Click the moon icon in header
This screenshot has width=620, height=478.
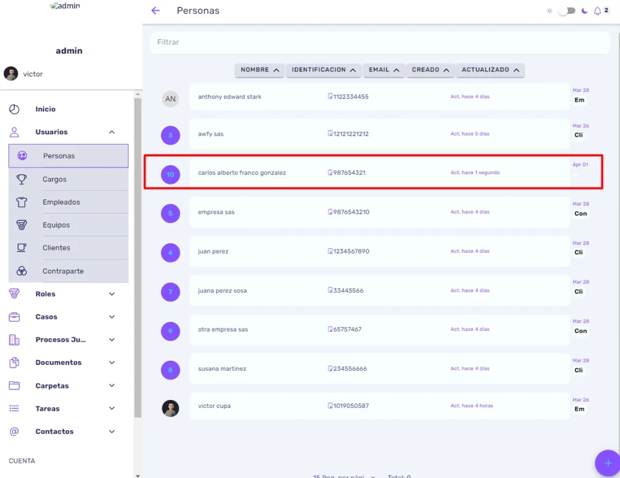click(x=584, y=11)
